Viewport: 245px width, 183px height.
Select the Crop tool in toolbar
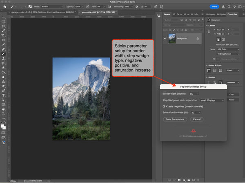pos(3,35)
